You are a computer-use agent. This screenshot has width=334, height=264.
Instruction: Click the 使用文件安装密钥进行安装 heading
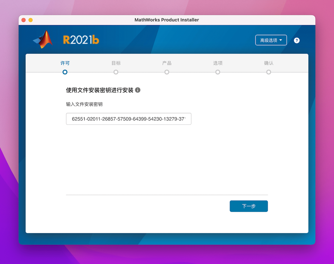click(100, 90)
